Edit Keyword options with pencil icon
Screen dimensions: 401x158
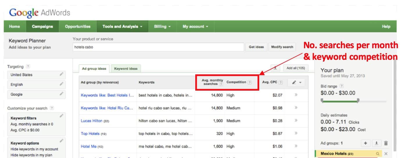pos(61,141)
